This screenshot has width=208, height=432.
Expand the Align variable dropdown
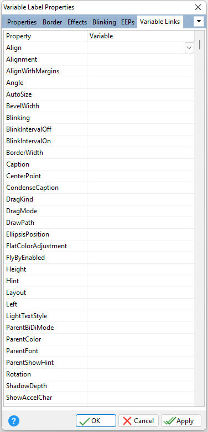(x=189, y=48)
